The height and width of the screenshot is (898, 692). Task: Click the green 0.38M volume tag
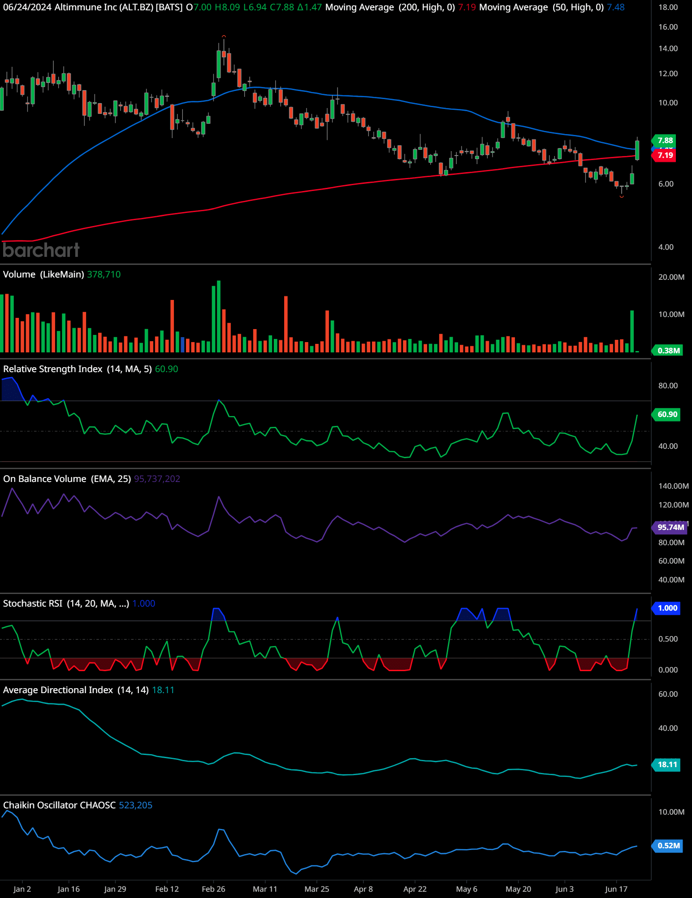pyautogui.click(x=668, y=351)
